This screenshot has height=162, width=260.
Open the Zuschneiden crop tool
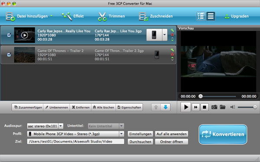point(143,16)
